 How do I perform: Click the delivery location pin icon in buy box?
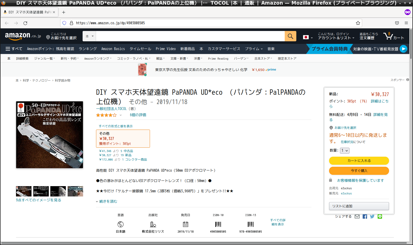pyautogui.click(x=331, y=128)
